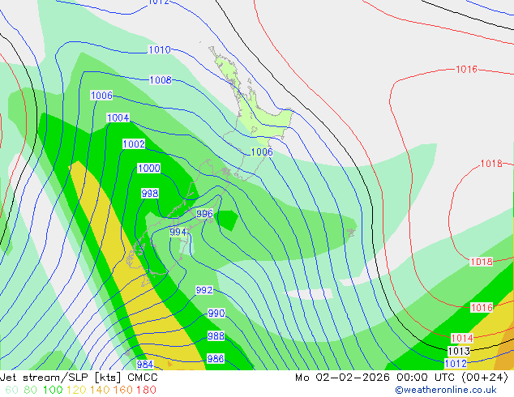
Task: Click the '00:00 UTC' time text
Action: point(426,378)
